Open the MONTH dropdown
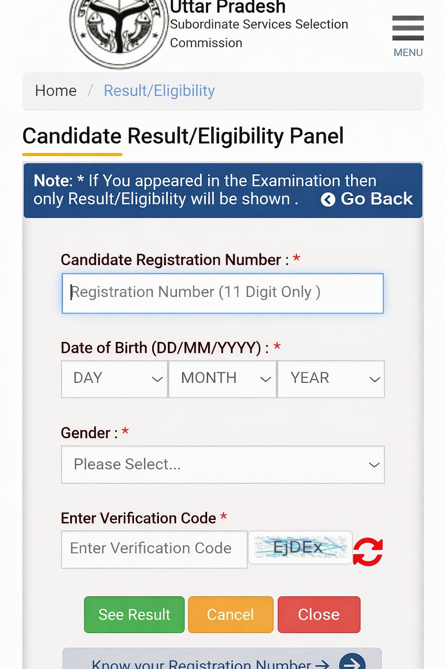The image size is (446, 669). 222,378
